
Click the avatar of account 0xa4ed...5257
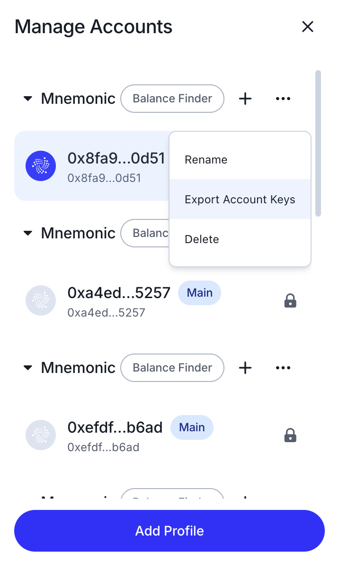(40, 300)
